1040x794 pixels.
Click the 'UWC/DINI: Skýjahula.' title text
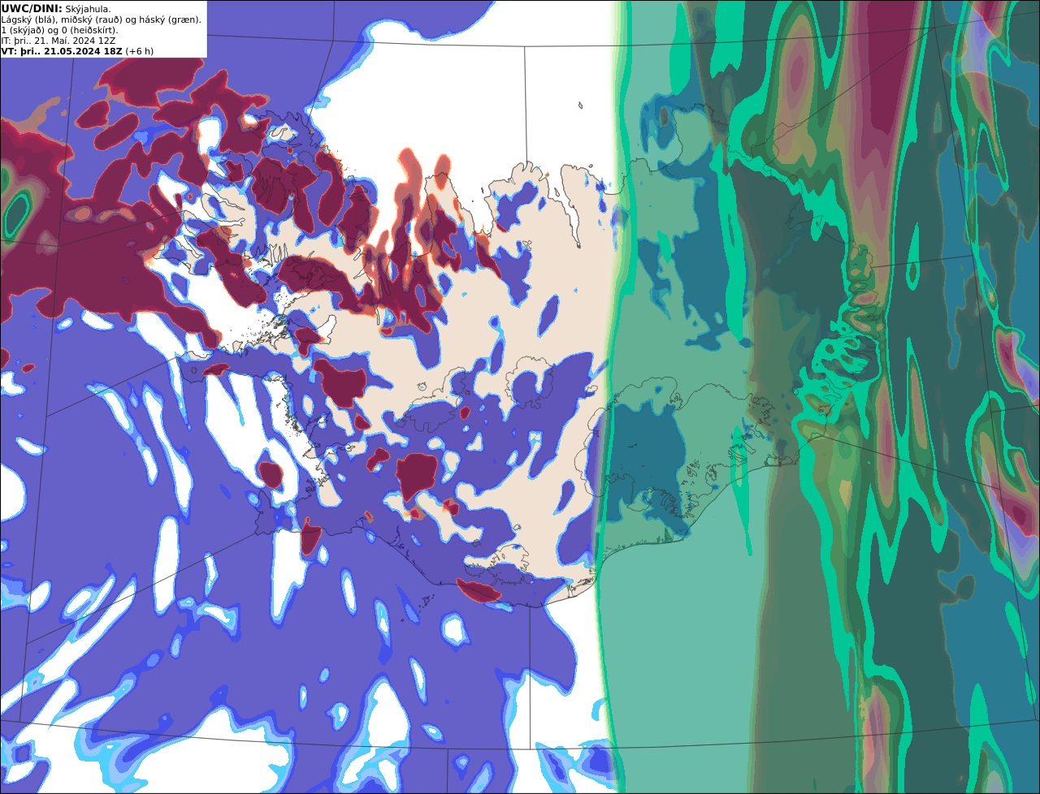pyautogui.click(x=56, y=8)
